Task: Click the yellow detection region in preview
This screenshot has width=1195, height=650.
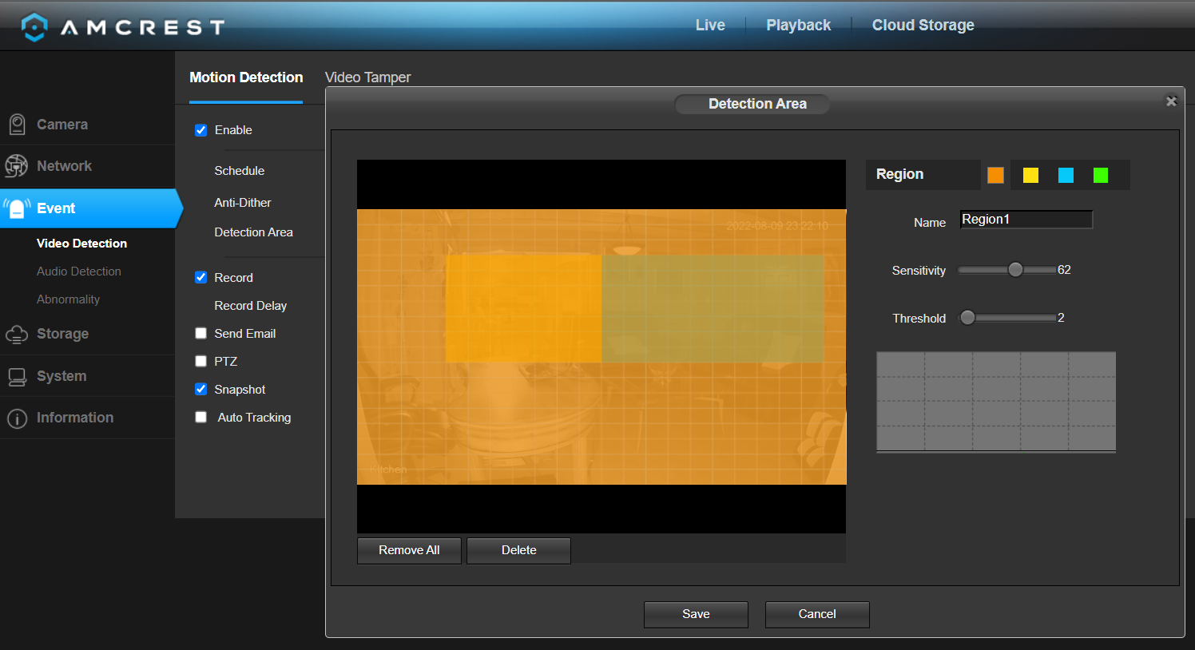Action: (523, 308)
